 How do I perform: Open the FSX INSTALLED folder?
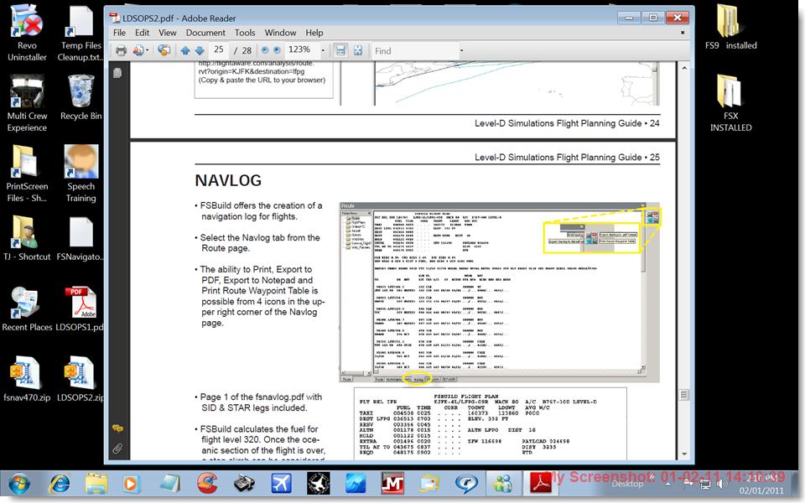pos(730,104)
